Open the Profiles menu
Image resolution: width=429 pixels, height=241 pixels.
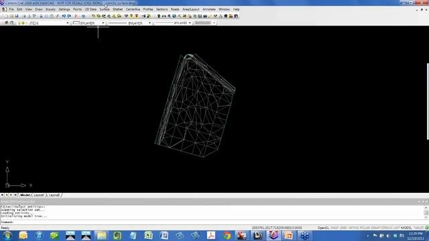(148, 9)
